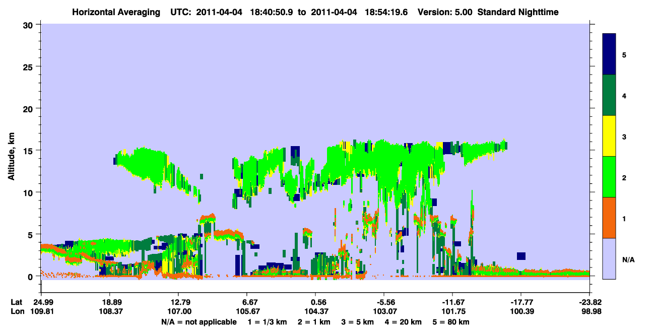Click the longitude value 101.75
Screen dimensions: 655x336
452,311
